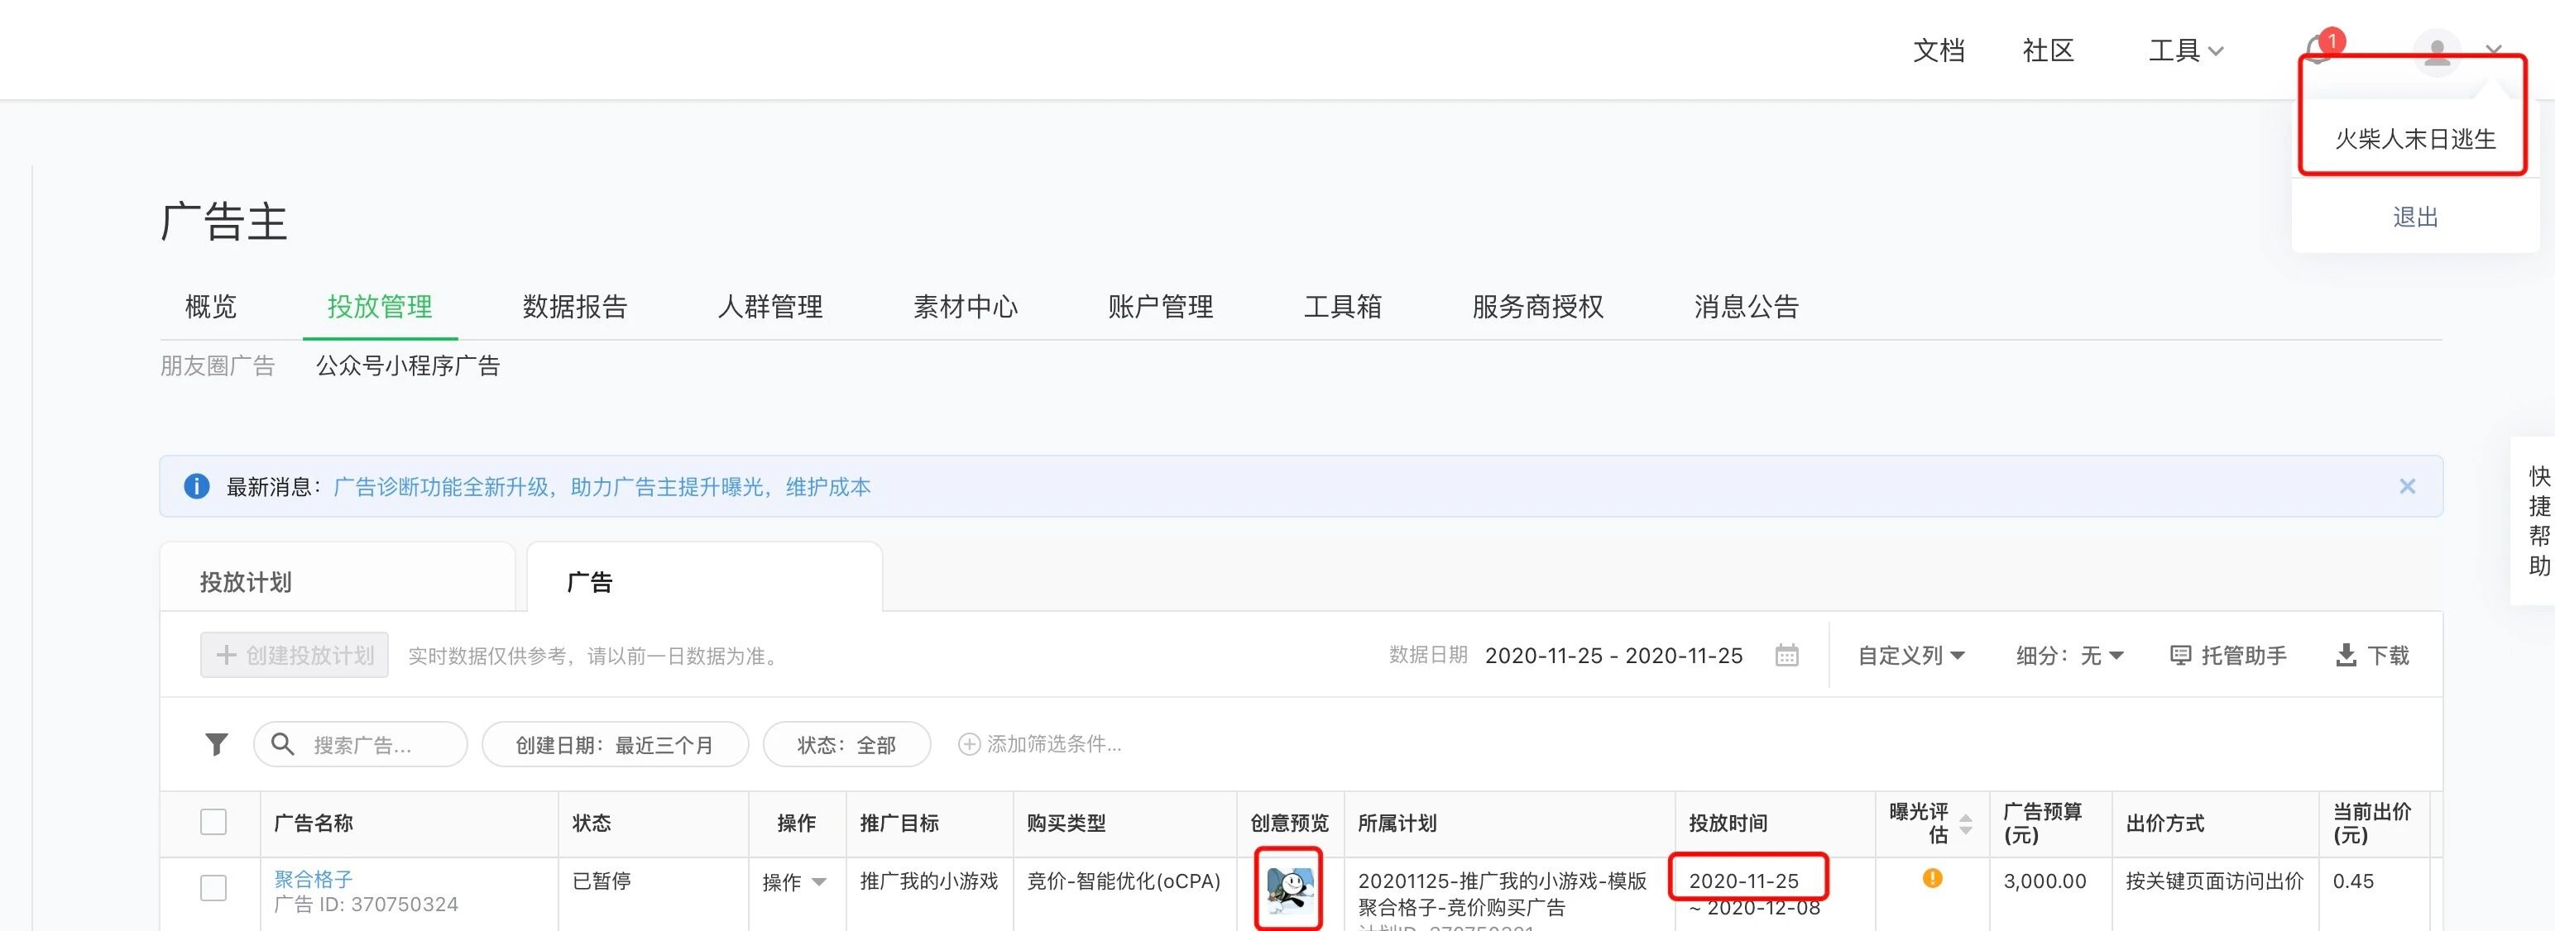
Task: Check the 聚合格子 ad row checkbox
Action: (213, 886)
